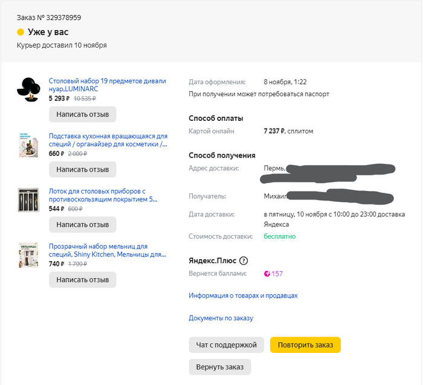Viewport: 423px width, 385px height.
Task: Open the rotating kitchen spice stand link
Action: [x=108, y=140]
